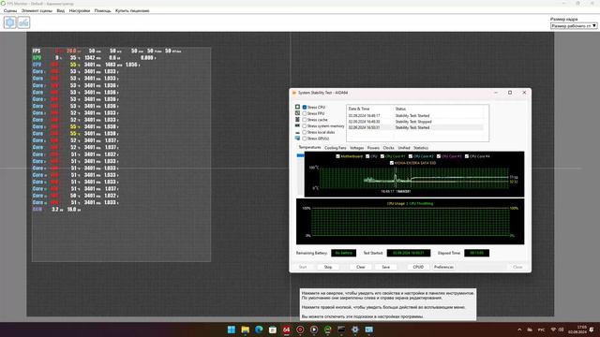
Task: Click the Save button in AIDA64
Action: 385,267
